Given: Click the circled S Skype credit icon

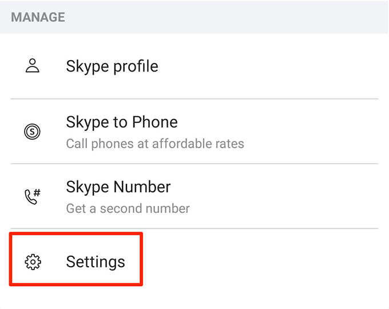Looking at the screenshot, I should tap(33, 132).
